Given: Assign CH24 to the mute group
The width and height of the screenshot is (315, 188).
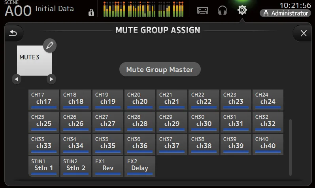Looking at the screenshot, I should tap(268, 100).
